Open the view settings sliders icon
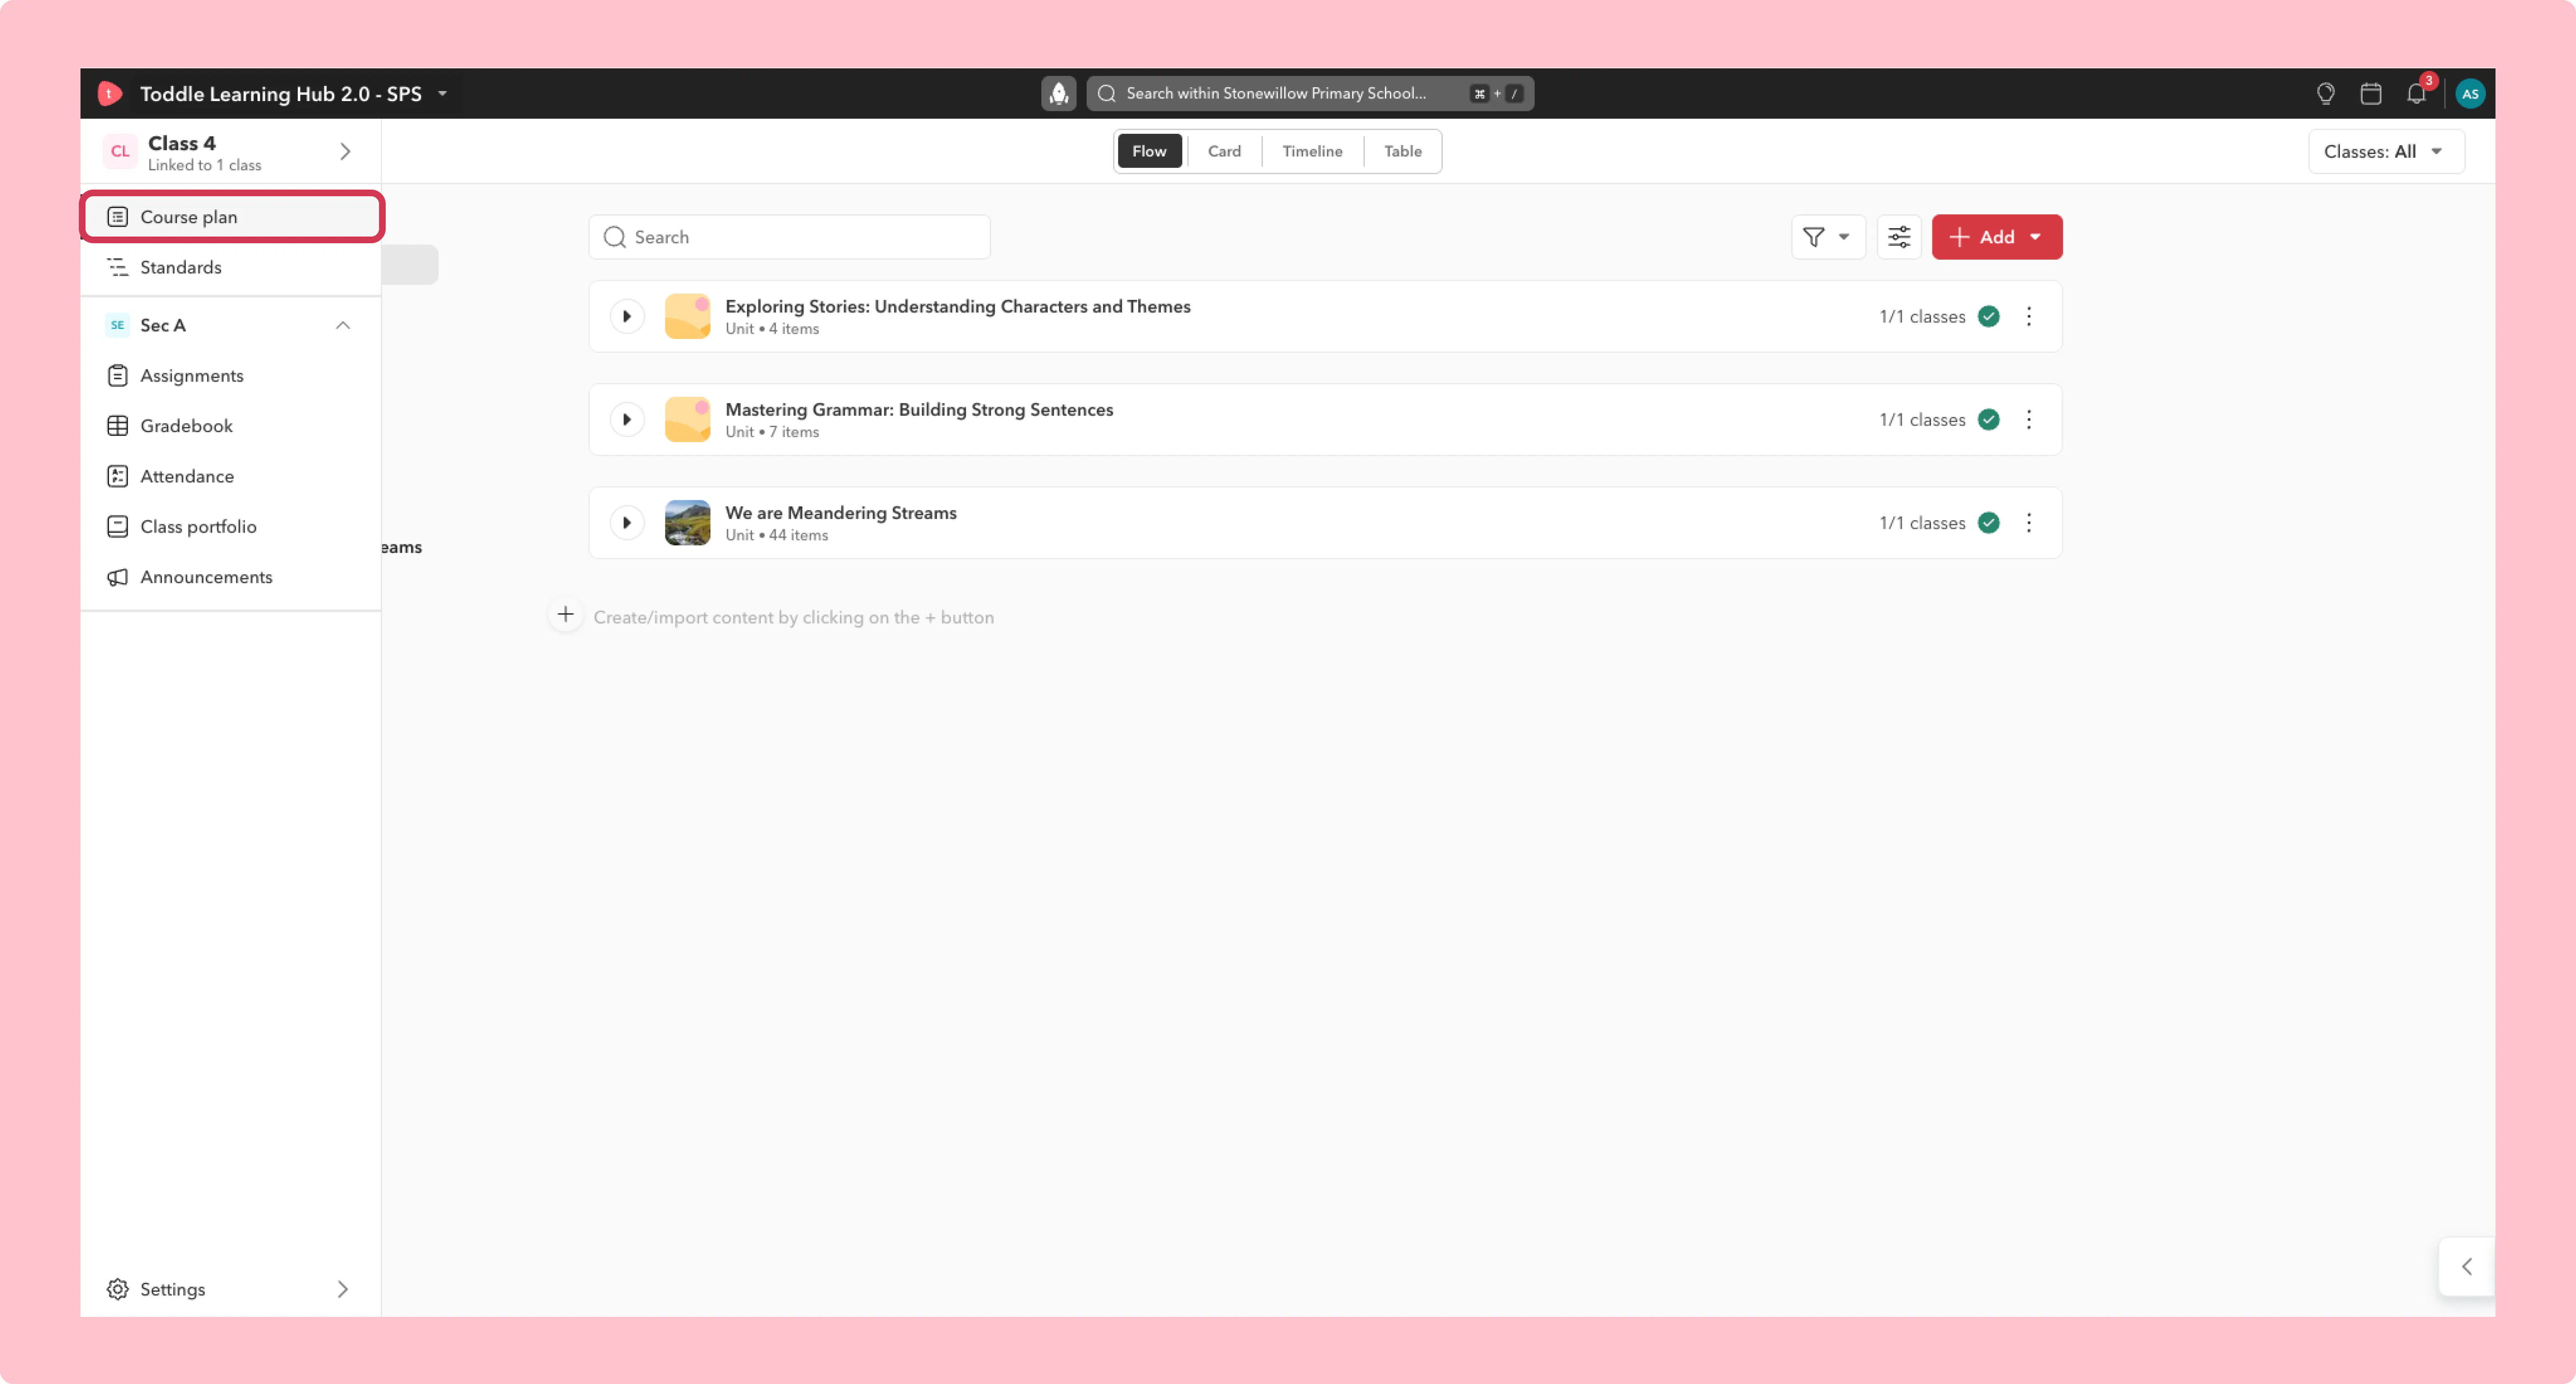2576x1384 pixels. [1898, 237]
